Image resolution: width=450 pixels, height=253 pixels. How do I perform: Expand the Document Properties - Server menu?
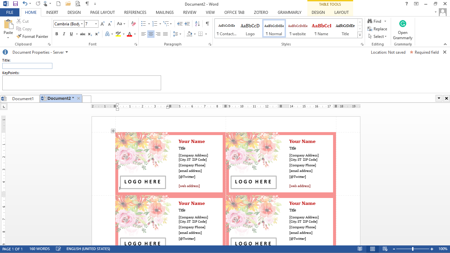[66, 52]
